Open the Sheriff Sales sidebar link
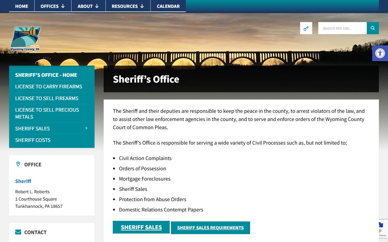 click(x=32, y=129)
